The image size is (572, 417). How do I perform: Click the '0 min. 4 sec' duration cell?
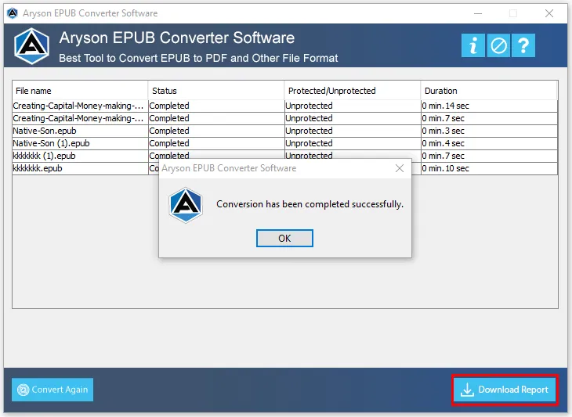(x=489, y=143)
